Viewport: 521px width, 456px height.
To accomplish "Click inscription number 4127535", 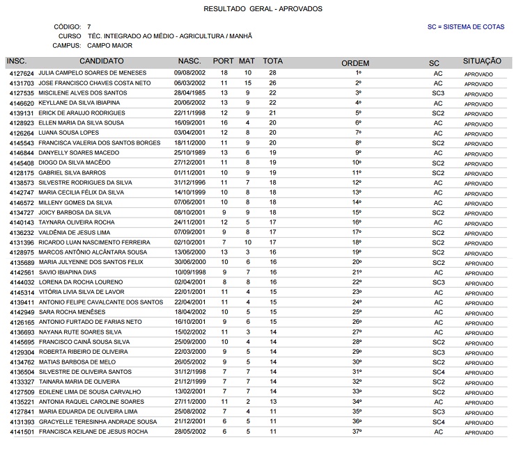I will pos(22,93).
